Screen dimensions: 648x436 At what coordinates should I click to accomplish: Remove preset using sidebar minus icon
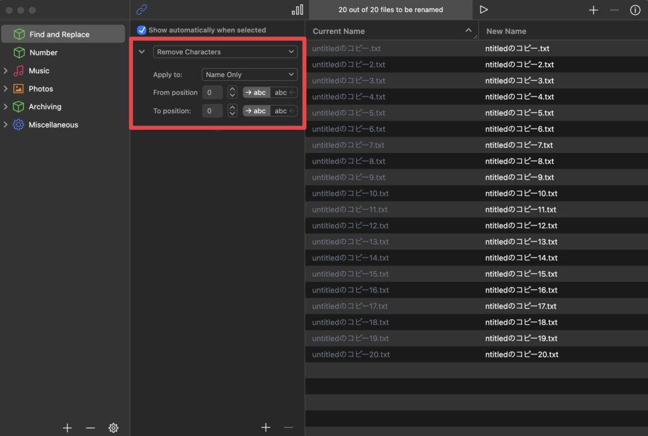click(90, 428)
